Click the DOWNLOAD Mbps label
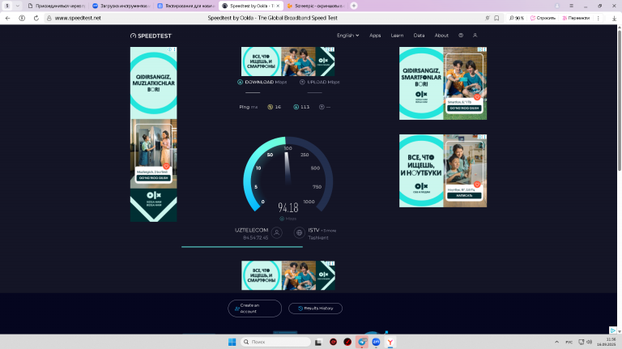 (266, 82)
